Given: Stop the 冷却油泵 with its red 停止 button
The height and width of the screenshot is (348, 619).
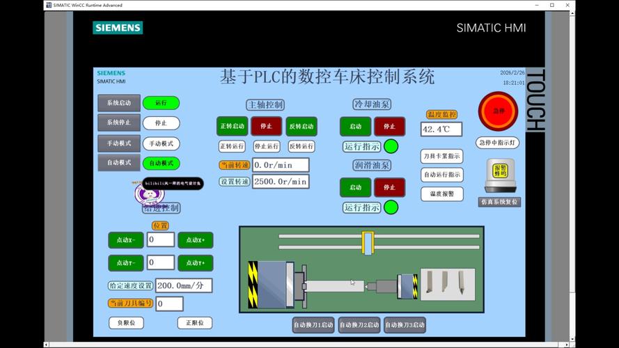Looking at the screenshot, I should point(390,126).
